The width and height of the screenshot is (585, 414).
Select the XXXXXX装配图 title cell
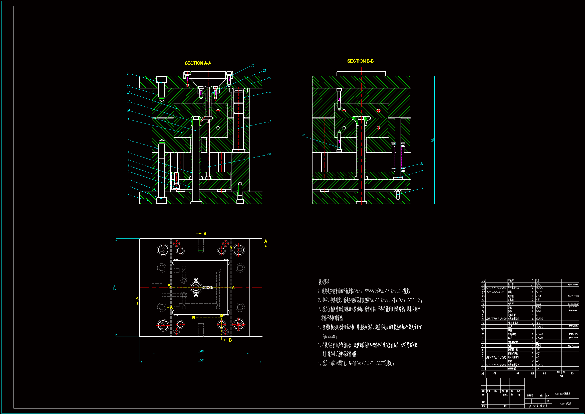(x=562, y=394)
